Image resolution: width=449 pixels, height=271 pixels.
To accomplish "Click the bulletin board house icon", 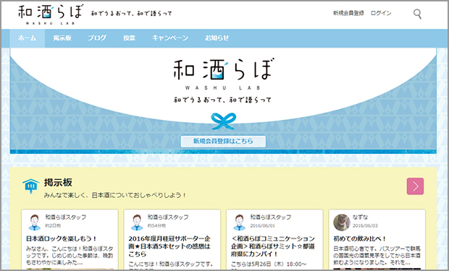I will pos(30,186).
